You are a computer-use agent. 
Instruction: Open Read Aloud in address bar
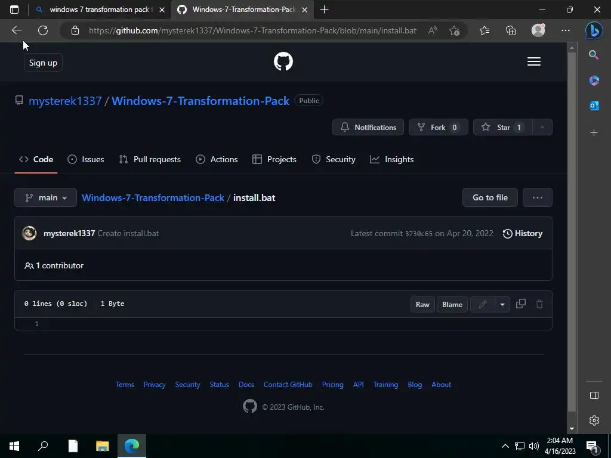[x=433, y=30]
